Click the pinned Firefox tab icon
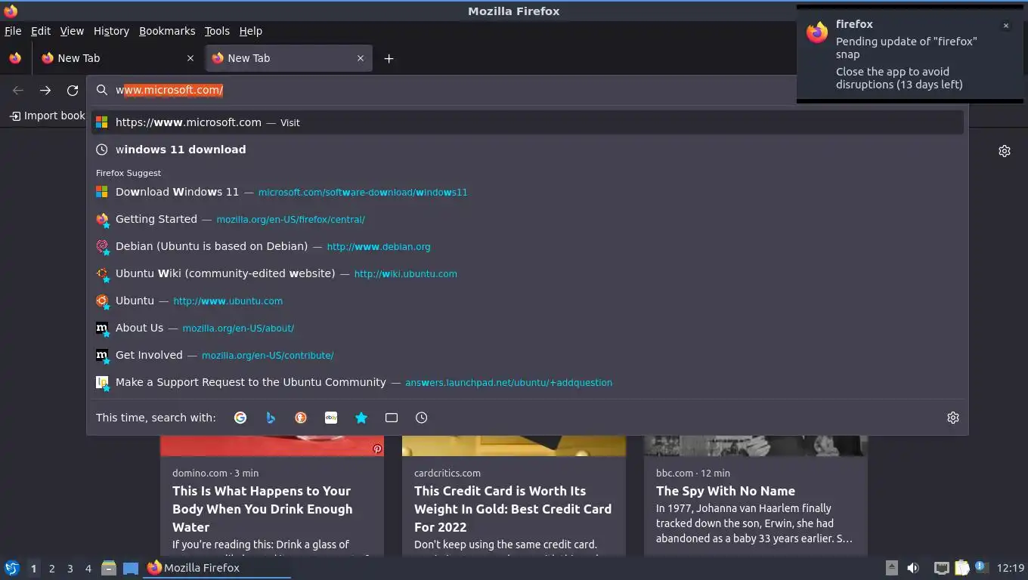 pos(15,58)
